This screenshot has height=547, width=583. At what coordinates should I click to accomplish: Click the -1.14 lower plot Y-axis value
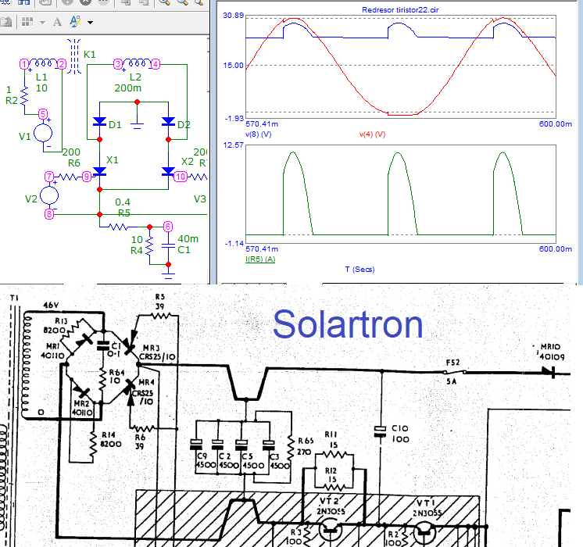pyautogui.click(x=234, y=244)
